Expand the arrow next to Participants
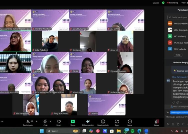 [x=36, y=121]
